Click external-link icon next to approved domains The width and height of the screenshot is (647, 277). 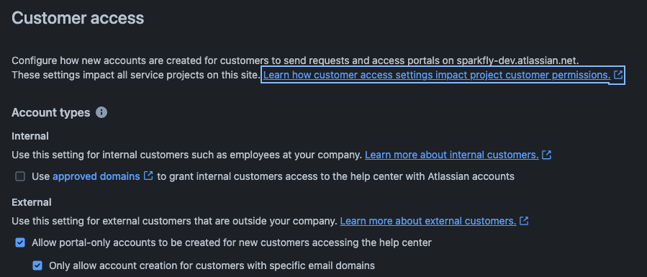(148, 176)
